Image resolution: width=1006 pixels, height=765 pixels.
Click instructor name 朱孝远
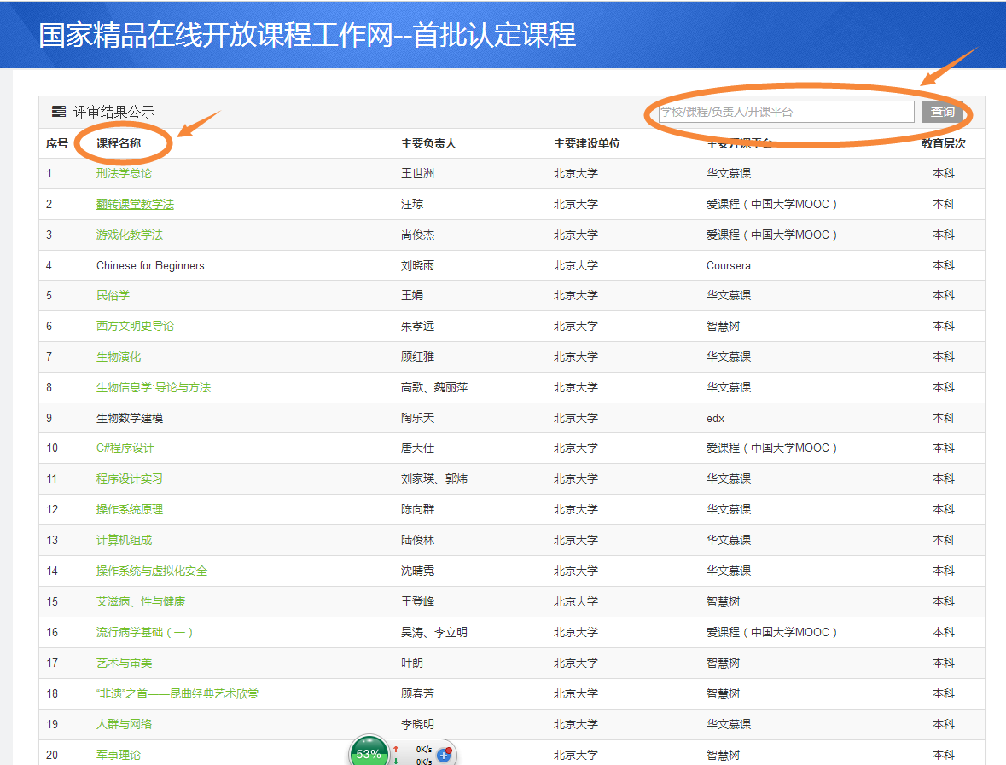pos(417,326)
